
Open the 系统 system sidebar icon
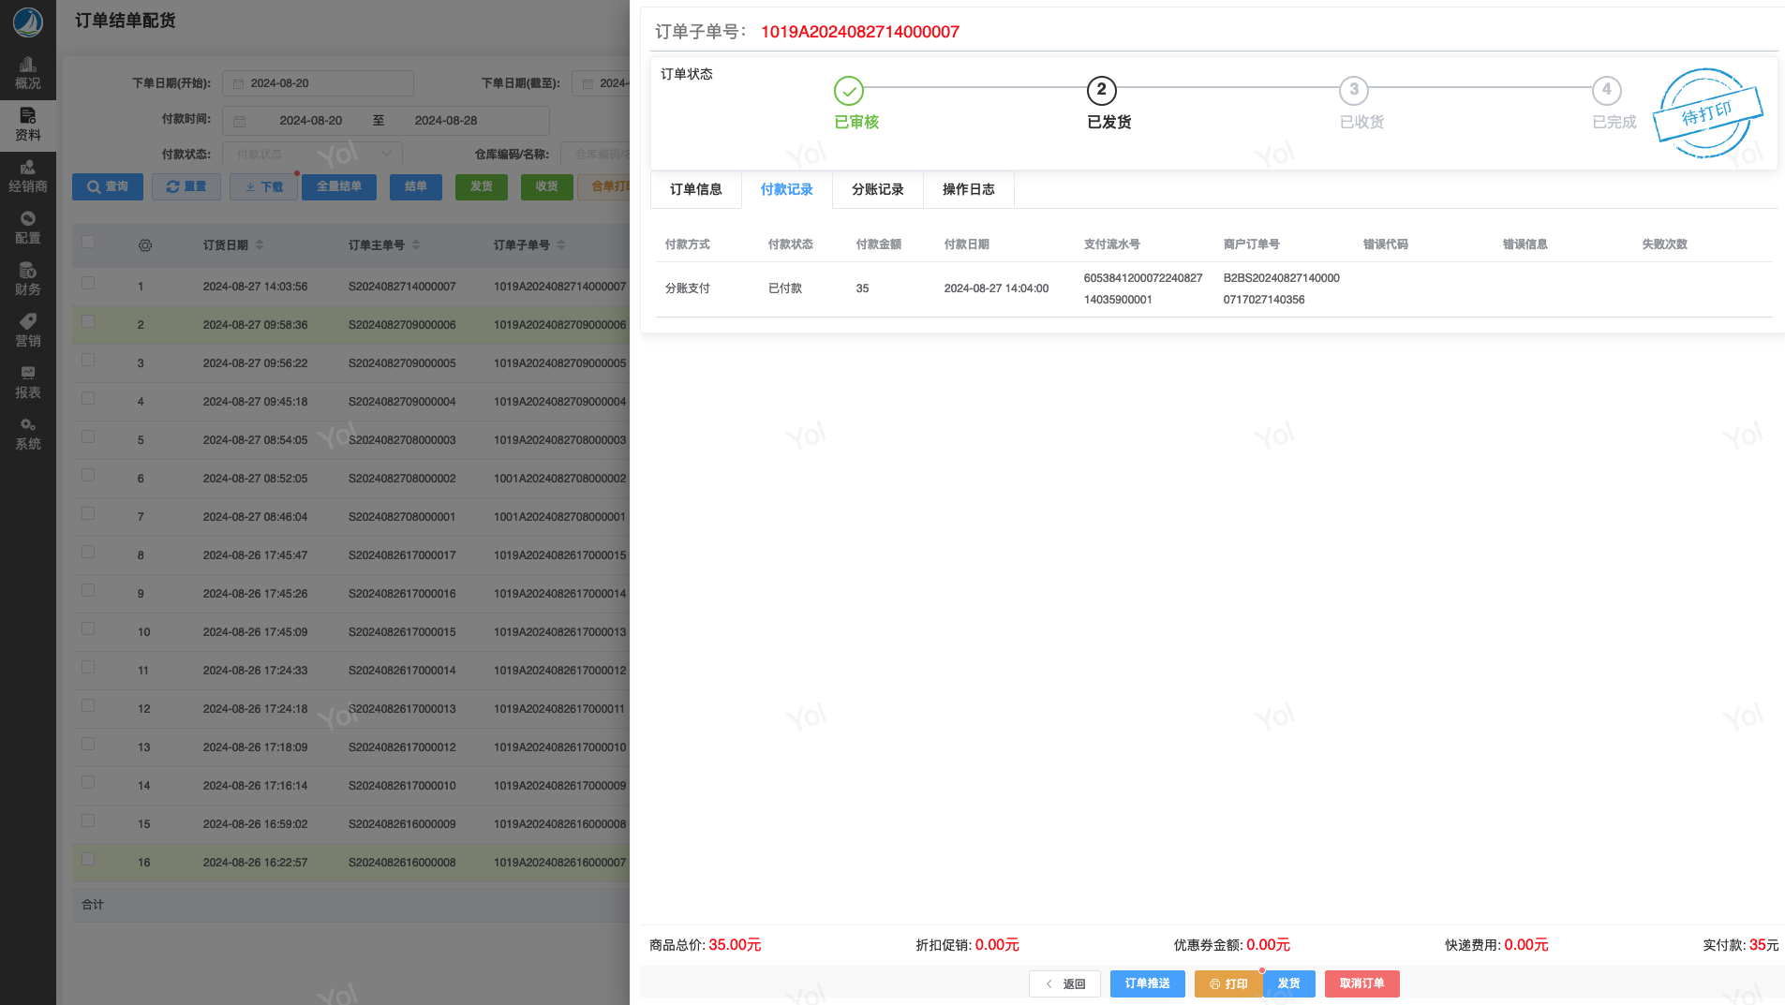click(x=27, y=434)
